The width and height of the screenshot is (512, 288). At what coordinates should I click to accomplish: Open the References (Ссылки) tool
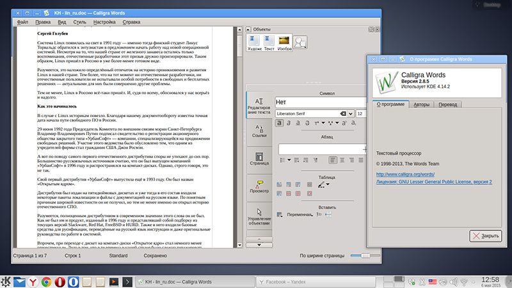[259, 131]
